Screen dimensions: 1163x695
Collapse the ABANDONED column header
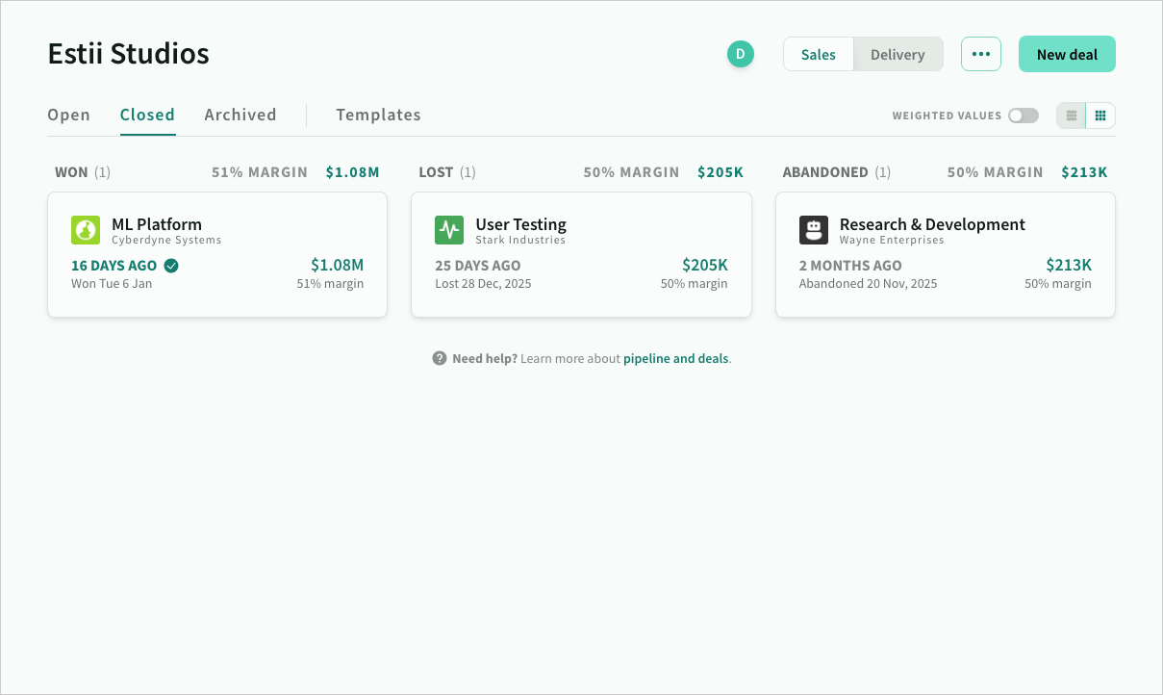coord(825,171)
